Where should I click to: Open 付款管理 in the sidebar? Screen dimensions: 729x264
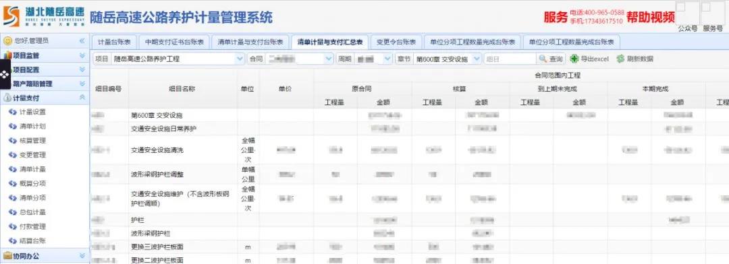click(x=32, y=226)
